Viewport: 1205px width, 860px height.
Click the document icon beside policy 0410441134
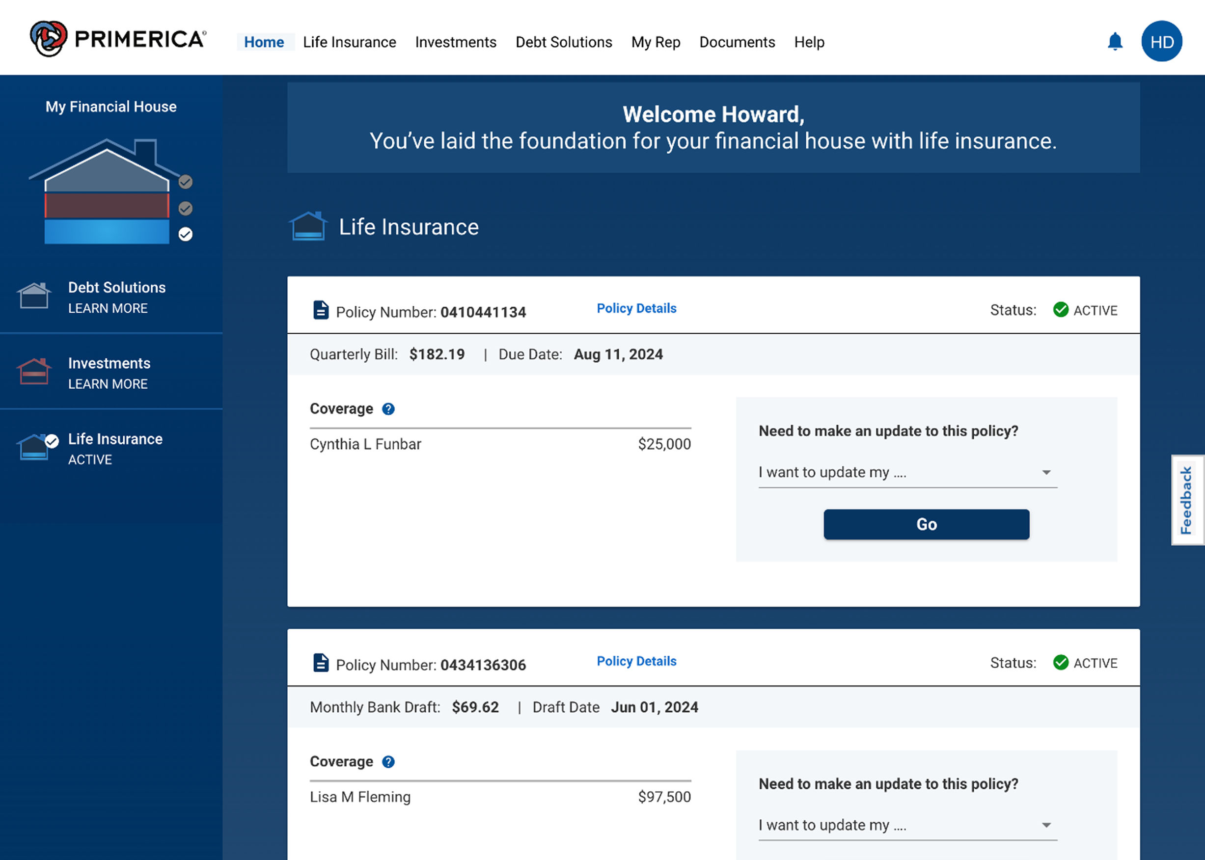tap(321, 310)
